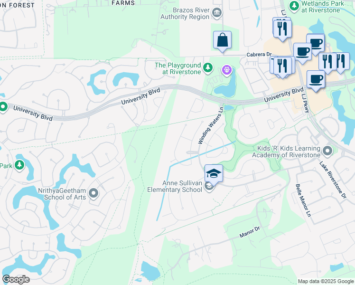The width and height of the screenshot is (355, 285).
Task: Open The Playground at Riverstone park pin
Action: (207, 68)
